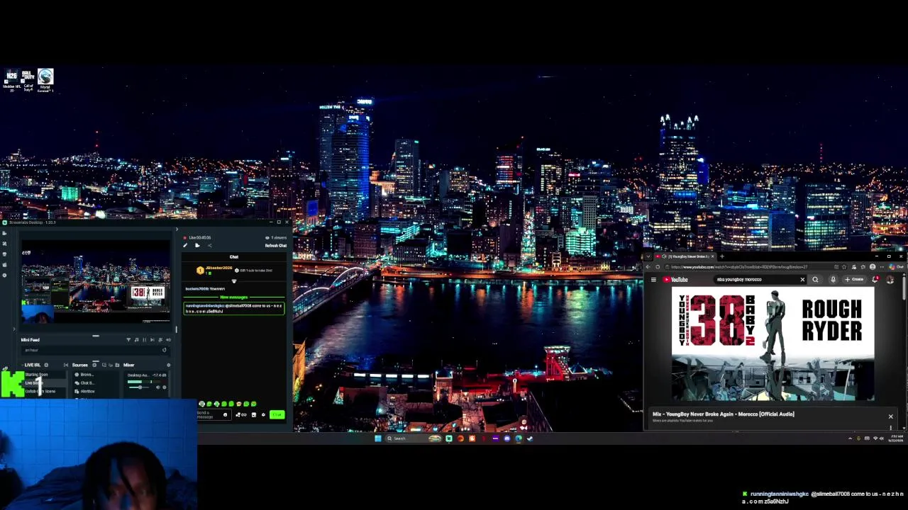
Task: Click the pencil edit stream info icon
Action: (185, 245)
